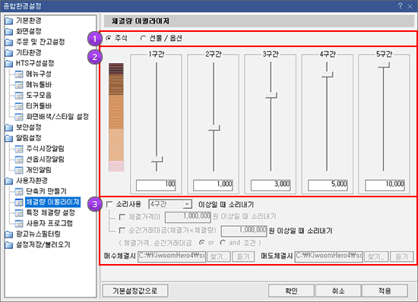
Task: Go to 화면배색/스타일 설정 entry
Action: 57,117
